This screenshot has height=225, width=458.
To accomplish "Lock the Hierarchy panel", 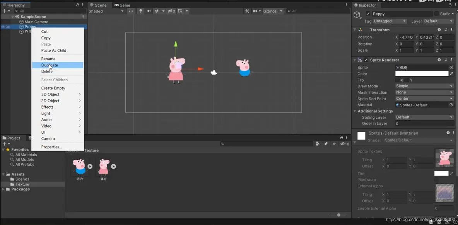I will coord(77,5).
